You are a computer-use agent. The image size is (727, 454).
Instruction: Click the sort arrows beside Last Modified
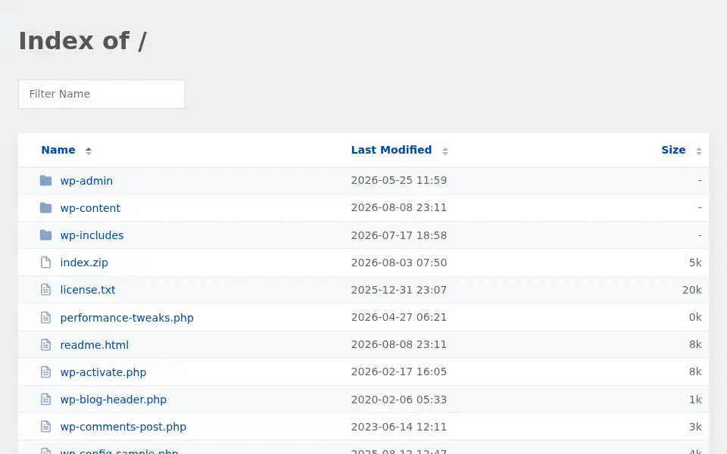coord(445,151)
